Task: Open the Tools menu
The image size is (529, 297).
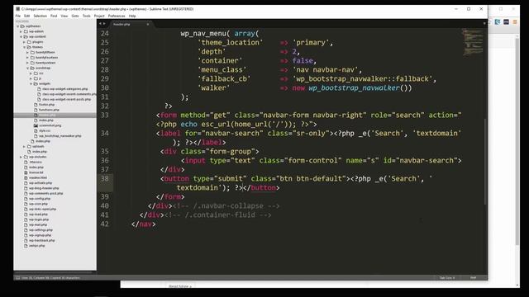Action: point(87,16)
